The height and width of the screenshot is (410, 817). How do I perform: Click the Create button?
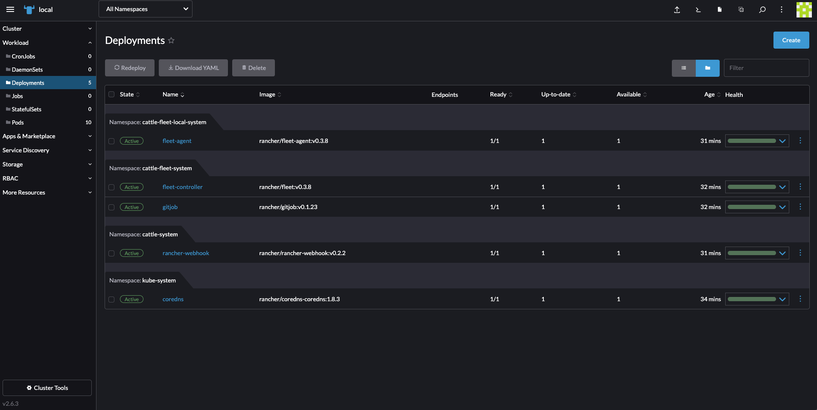(791, 40)
